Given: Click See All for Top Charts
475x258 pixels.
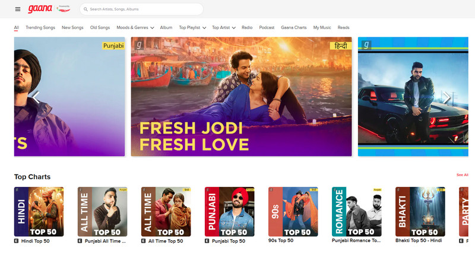Looking at the screenshot, I should click(462, 175).
